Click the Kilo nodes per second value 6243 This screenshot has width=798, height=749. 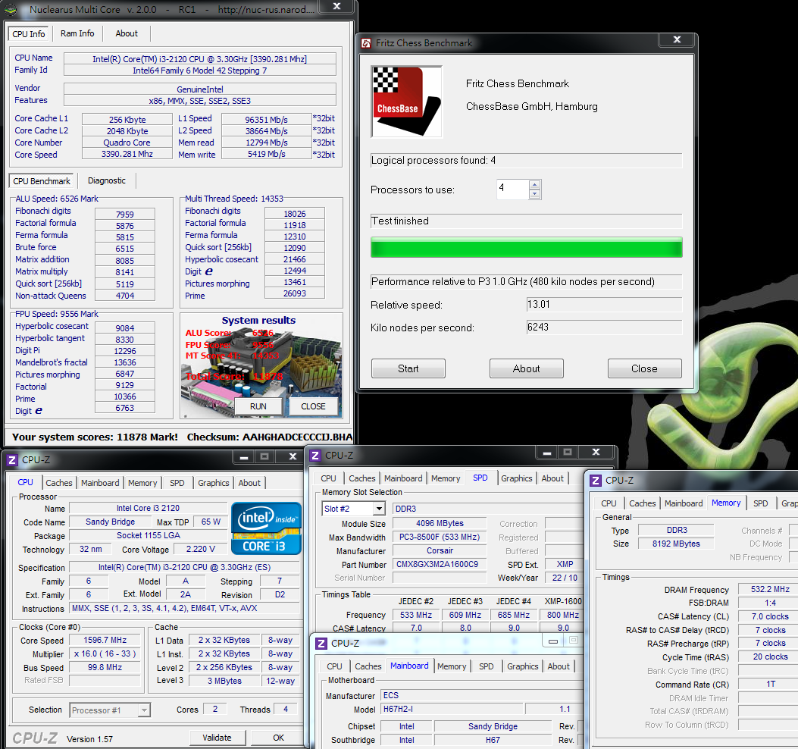[604, 327]
